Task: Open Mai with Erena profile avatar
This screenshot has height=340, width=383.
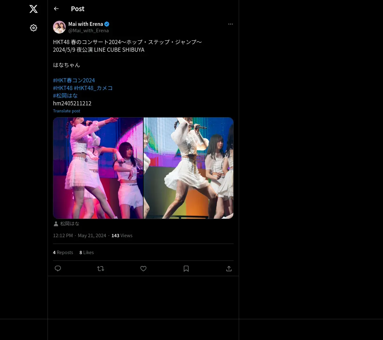Action: [59, 27]
